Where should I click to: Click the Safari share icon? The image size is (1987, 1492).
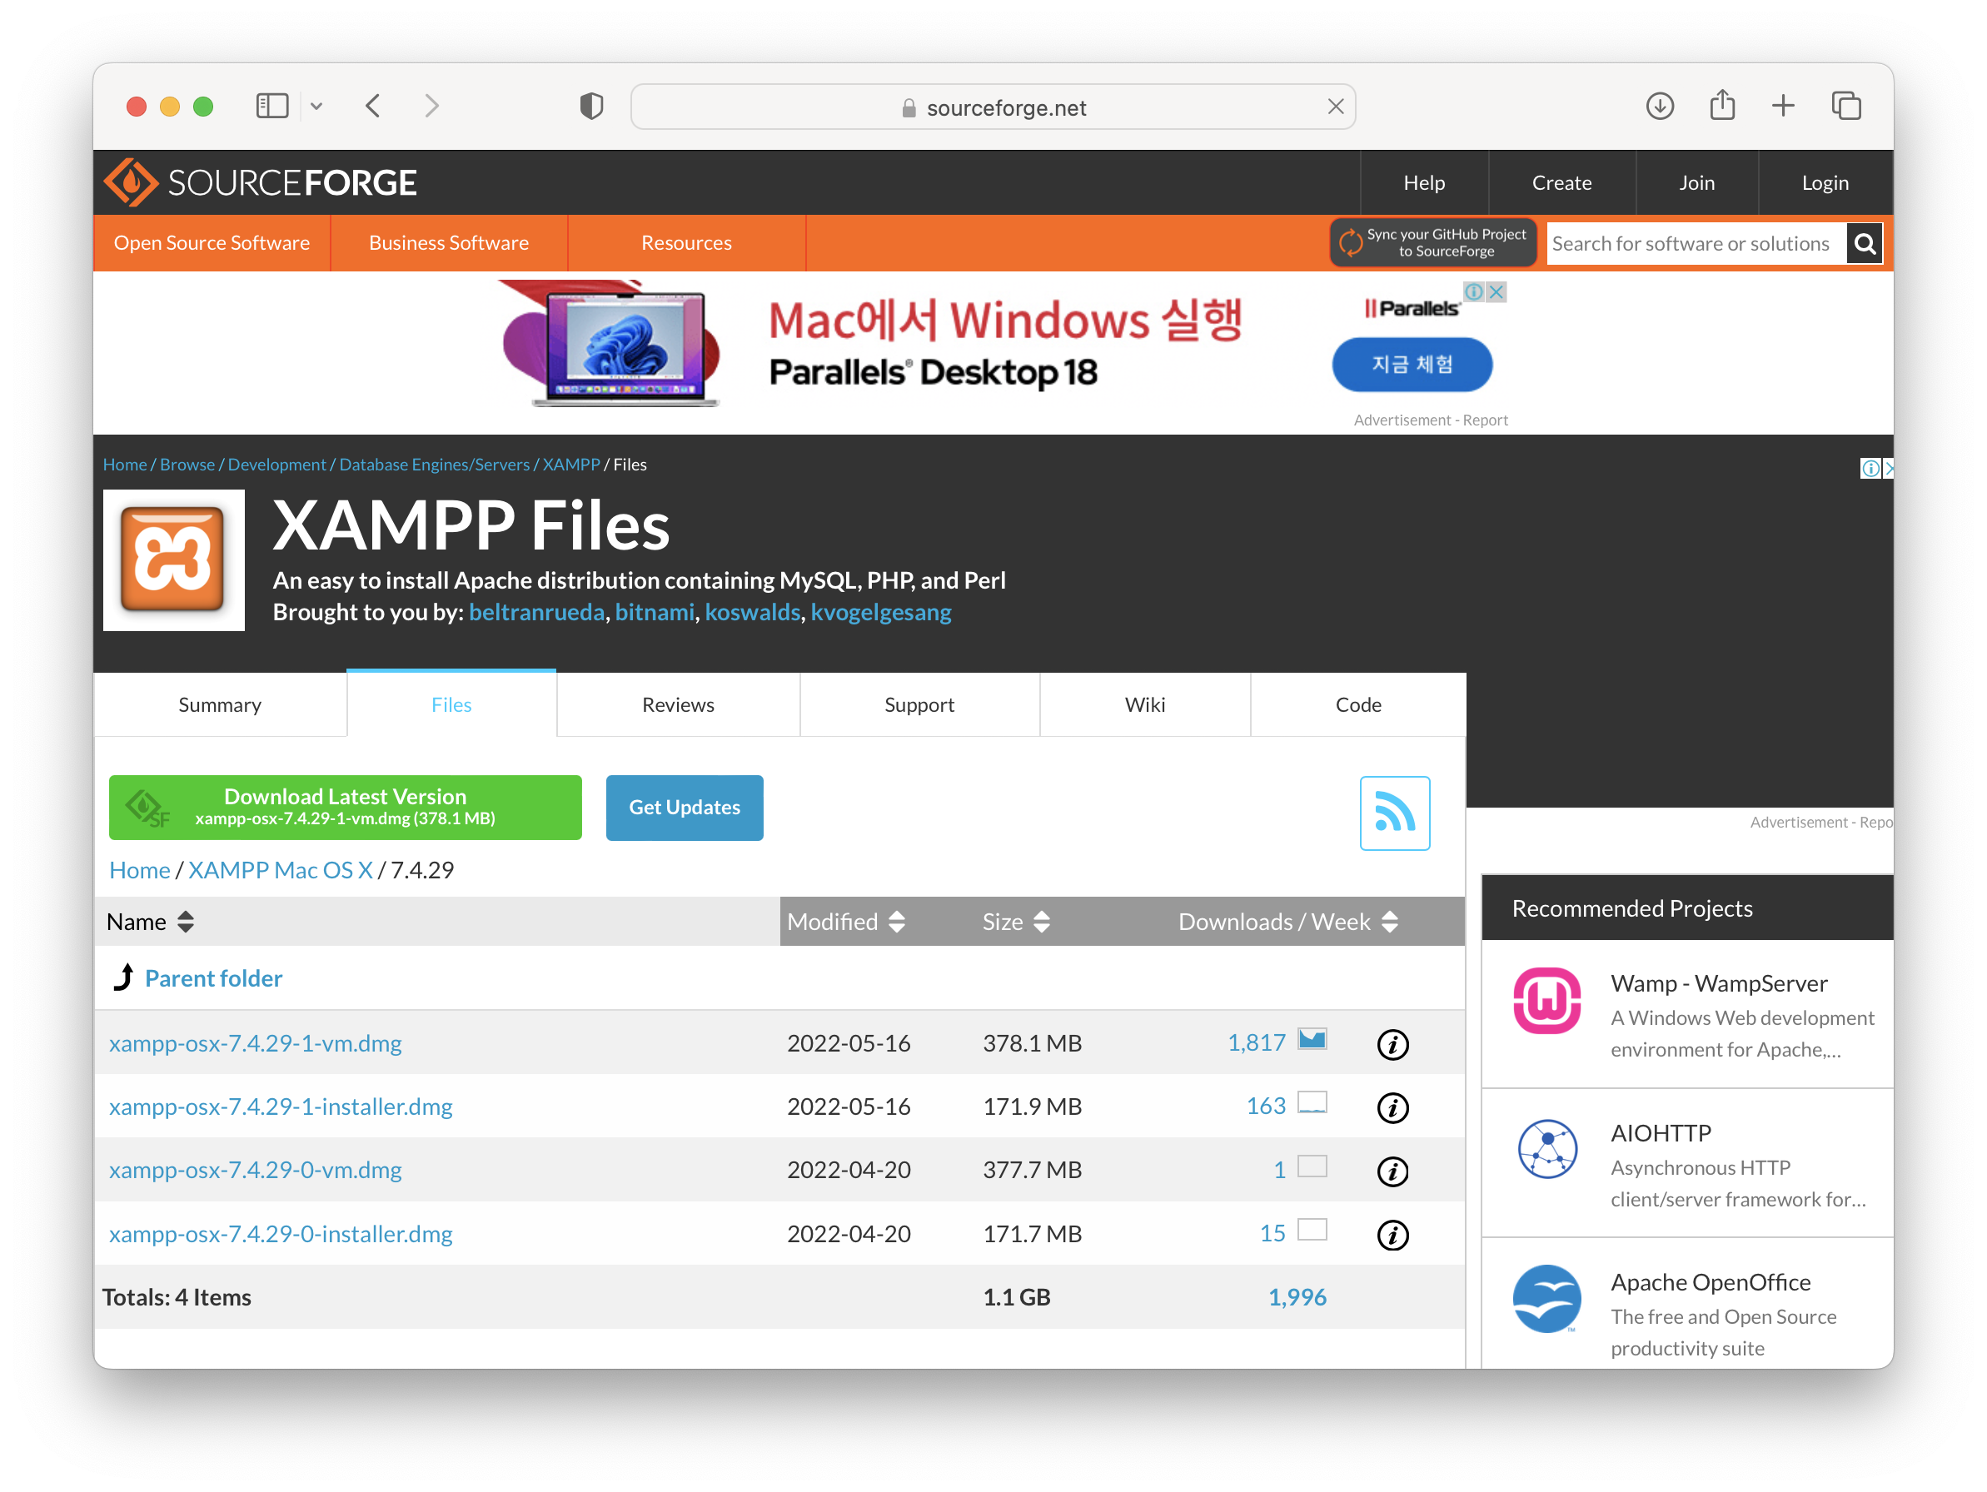[x=1721, y=107]
